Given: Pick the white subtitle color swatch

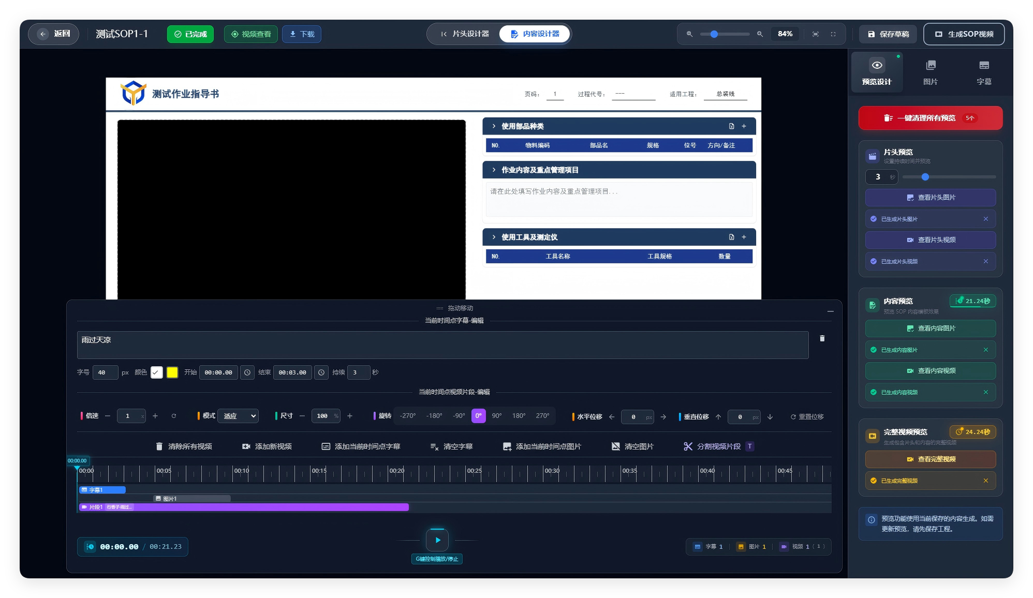Looking at the screenshot, I should (x=157, y=372).
